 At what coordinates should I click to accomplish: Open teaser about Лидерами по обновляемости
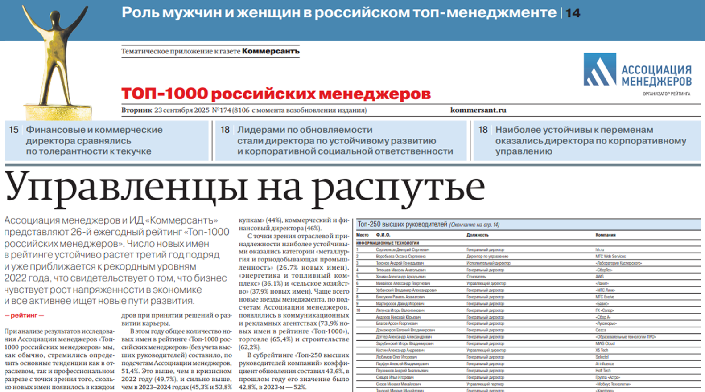click(344, 140)
